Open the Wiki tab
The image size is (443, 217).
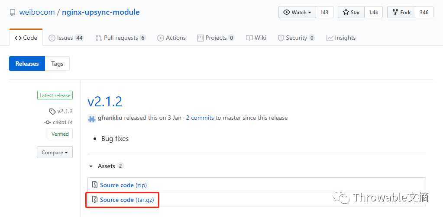click(x=256, y=38)
